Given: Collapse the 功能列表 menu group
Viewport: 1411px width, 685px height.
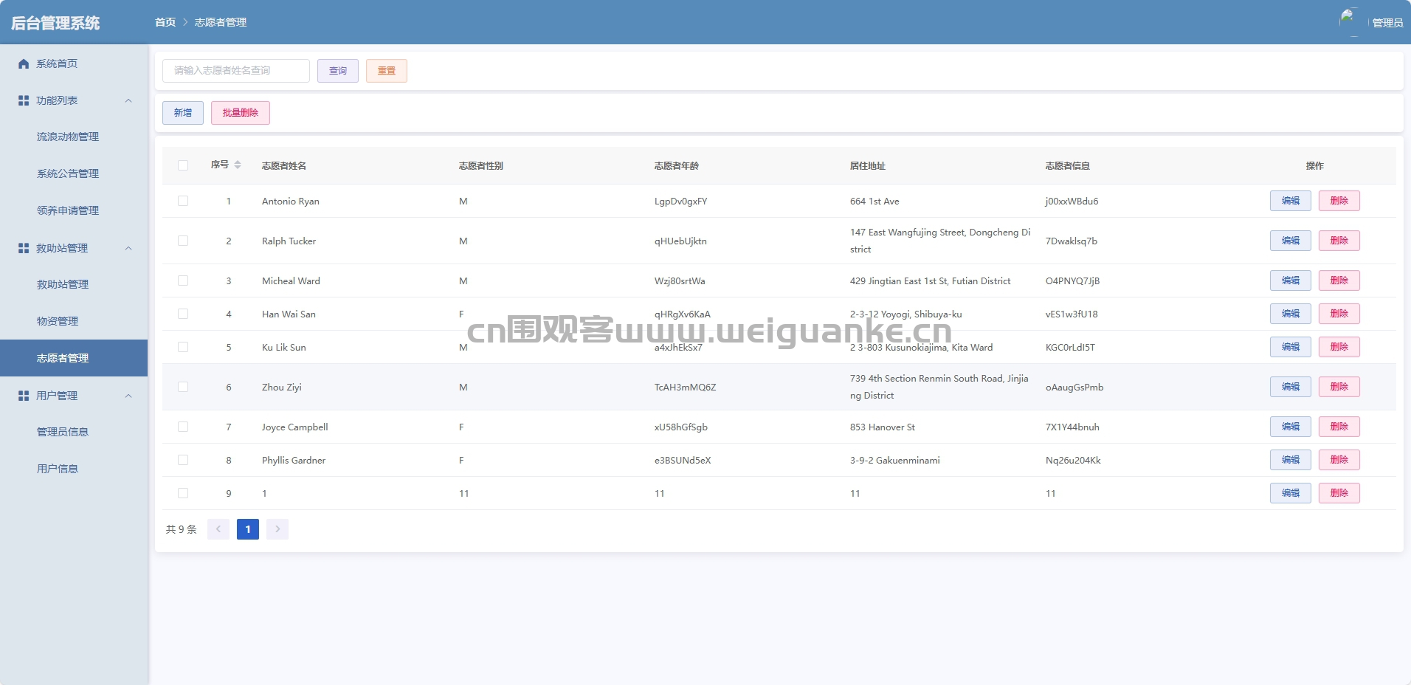Looking at the screenshot, I should point(128,100).
